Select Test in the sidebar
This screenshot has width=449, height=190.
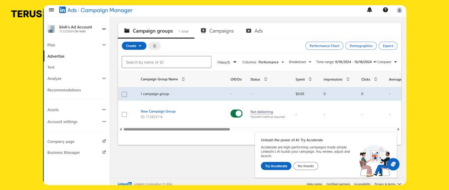click(x=51, y=67)
